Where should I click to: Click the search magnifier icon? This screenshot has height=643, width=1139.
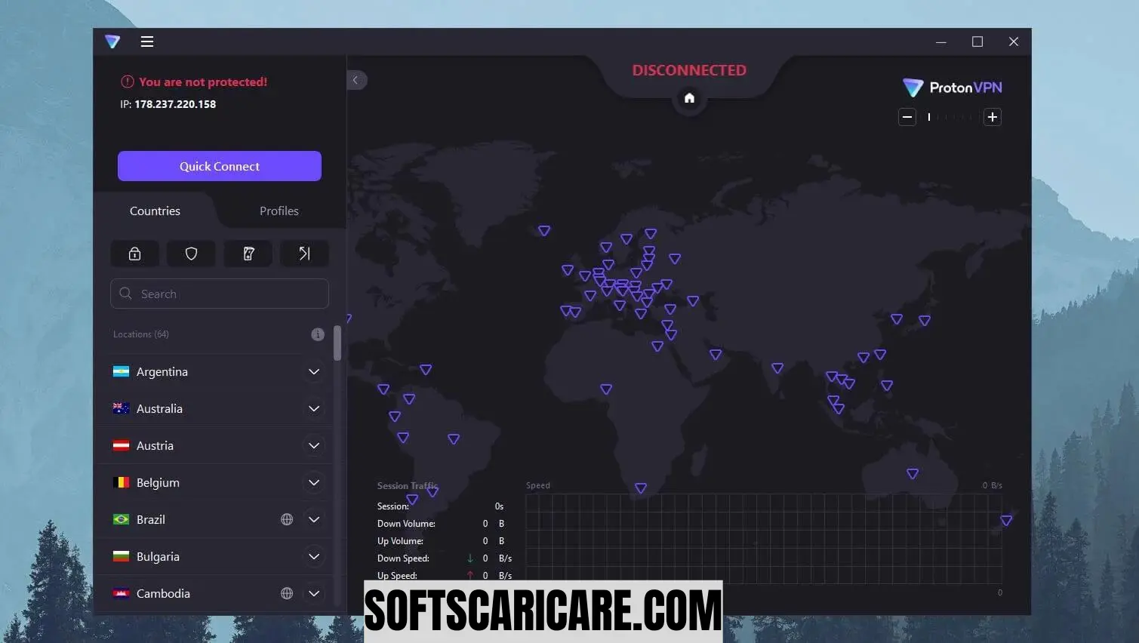click(126, 293)
